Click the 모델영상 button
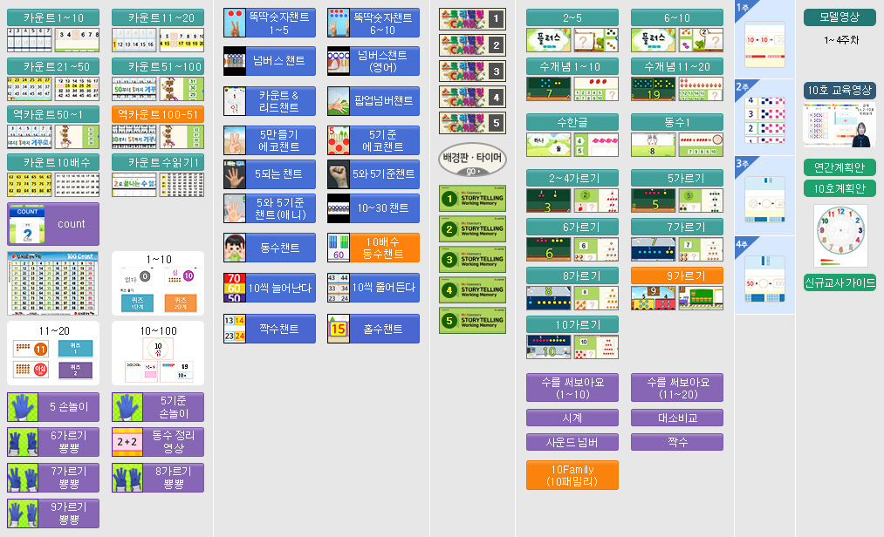The width and height of the screenshot is (884, 537). [839, 17]
